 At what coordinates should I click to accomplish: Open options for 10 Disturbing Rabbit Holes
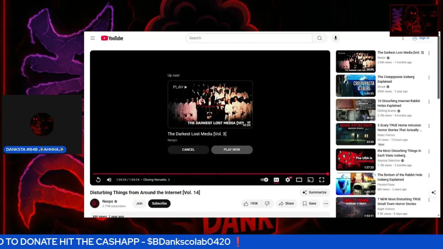[429, 102]
